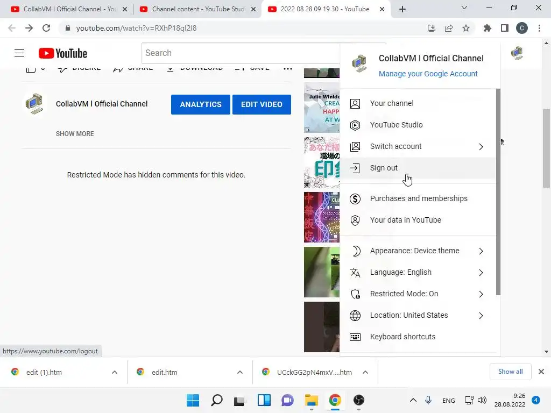Open options caret for edit (1).htm download
The height and width of the screenshot is (413, 551).
[x=115, y=372]
